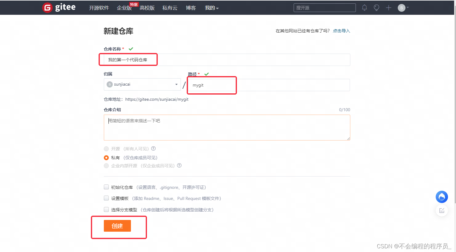Select the 开源 (所有人可见) radio option
The width and height of the screenshot is (456, 252).
[x=106, y=149]
